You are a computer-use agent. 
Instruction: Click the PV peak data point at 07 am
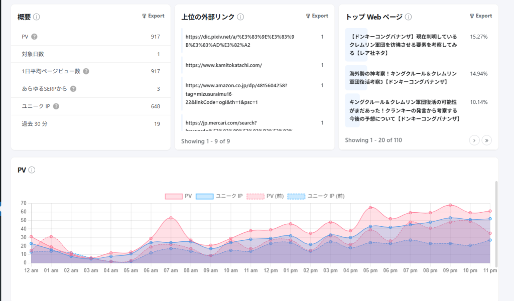[171, 218]
